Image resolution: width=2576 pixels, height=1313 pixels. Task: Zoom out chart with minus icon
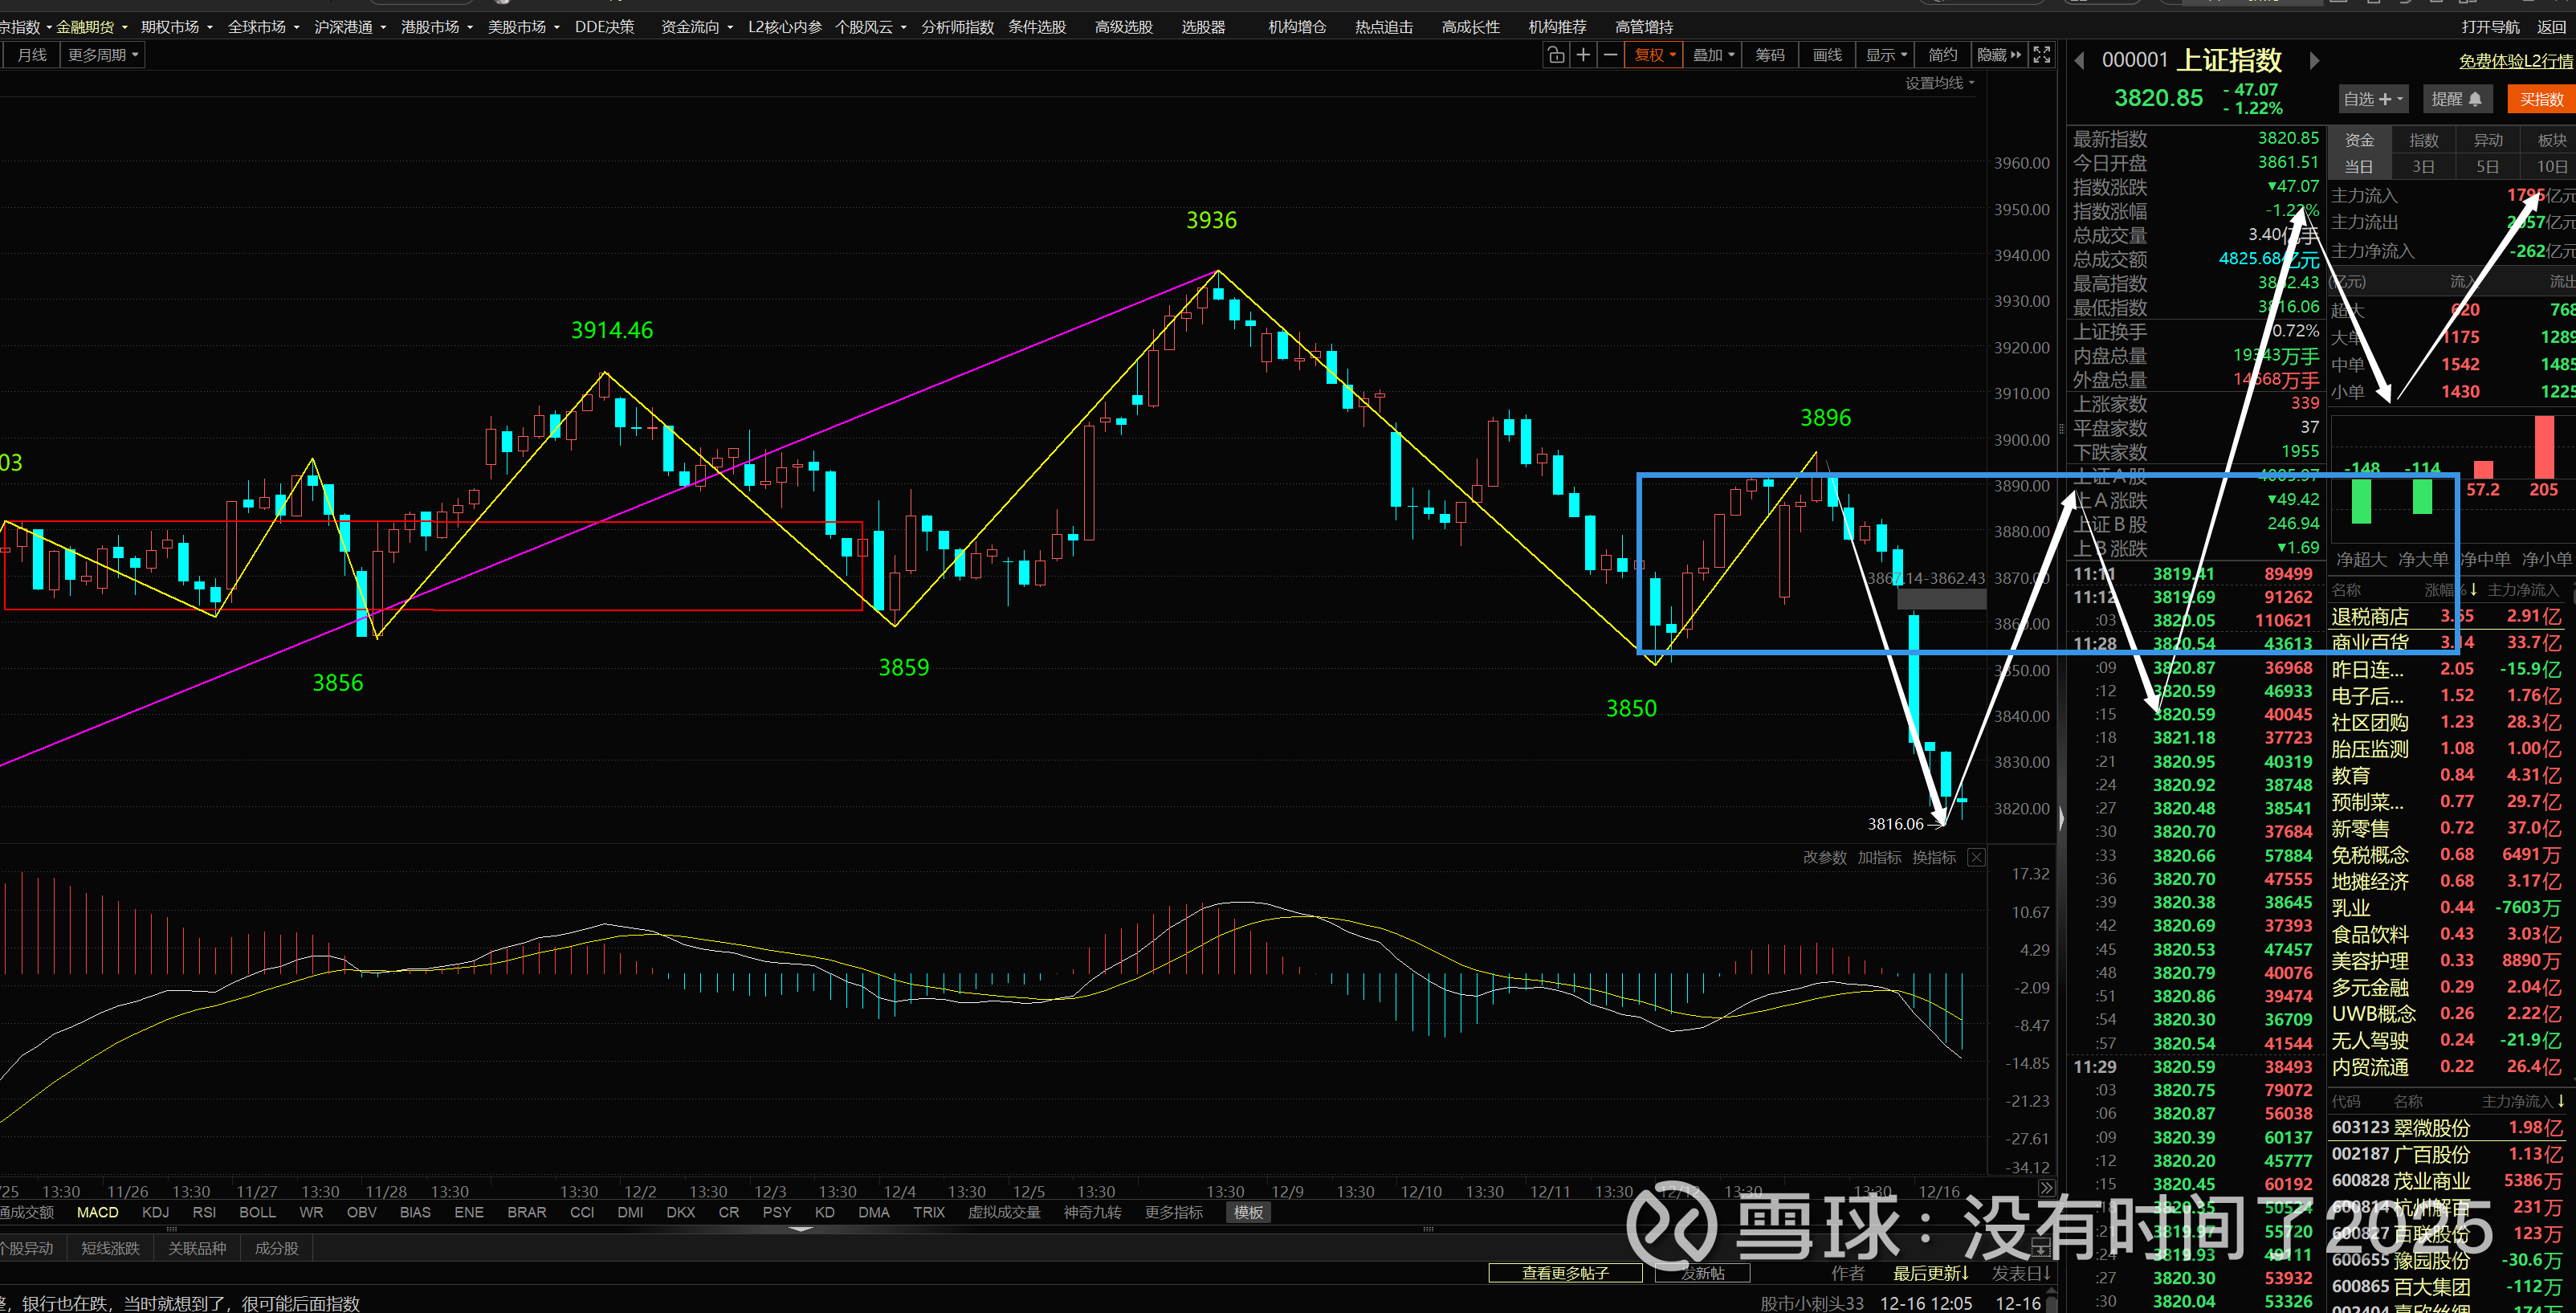(1610, 55)
